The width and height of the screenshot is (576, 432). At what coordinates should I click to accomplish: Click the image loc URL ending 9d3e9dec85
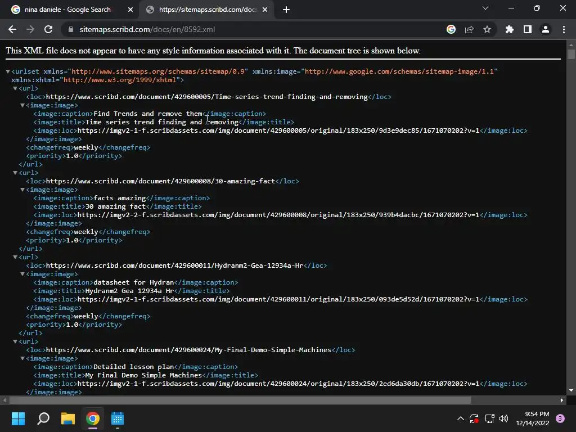click(278, 130)
